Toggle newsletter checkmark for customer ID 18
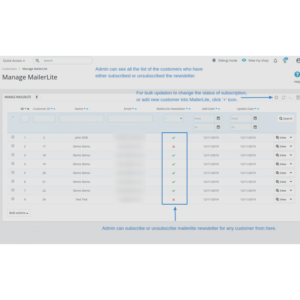300x300 pixels. (173, 155)
